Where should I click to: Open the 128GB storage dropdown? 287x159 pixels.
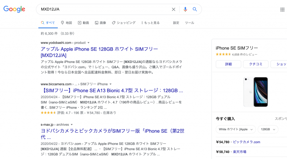pos(268,129)
